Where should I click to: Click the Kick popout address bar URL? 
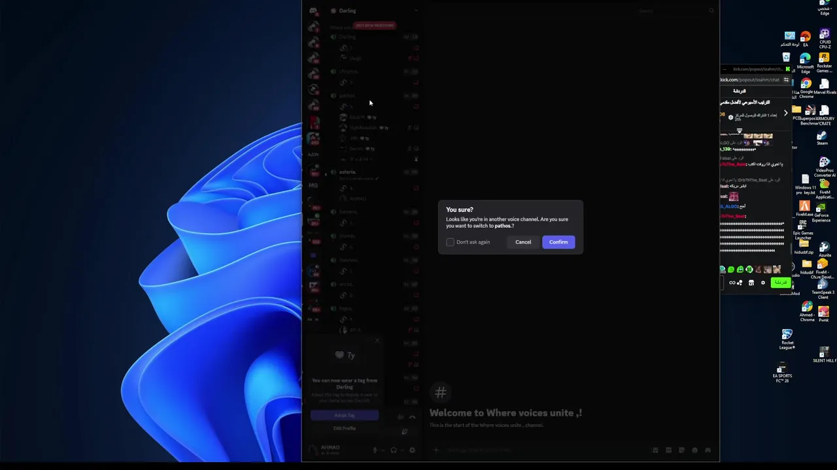click(x=750, y=80)
